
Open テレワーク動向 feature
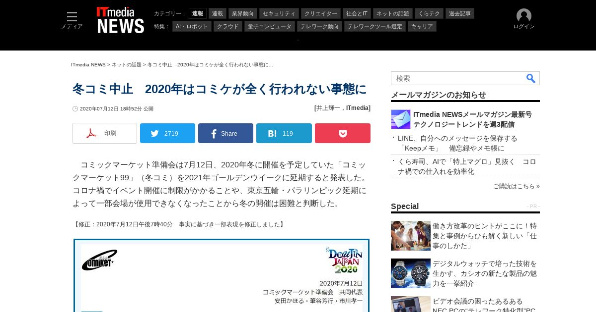click(x=319, y=26)
